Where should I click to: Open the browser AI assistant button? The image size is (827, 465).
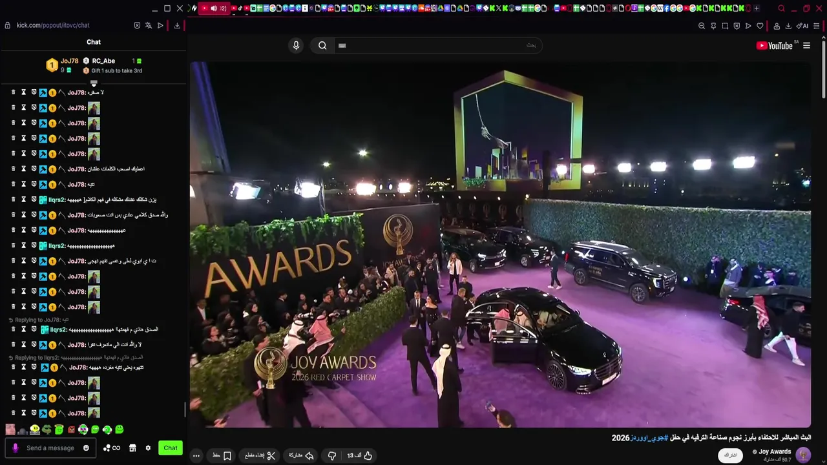coord(802,26)
